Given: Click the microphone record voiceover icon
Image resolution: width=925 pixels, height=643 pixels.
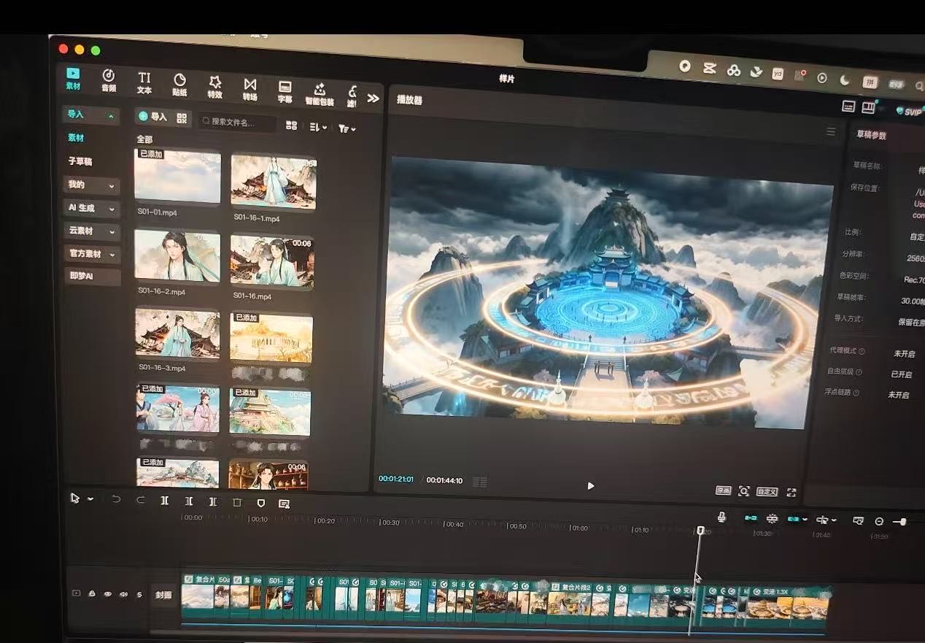Looking at the screenshot, I should click(721, 517).
